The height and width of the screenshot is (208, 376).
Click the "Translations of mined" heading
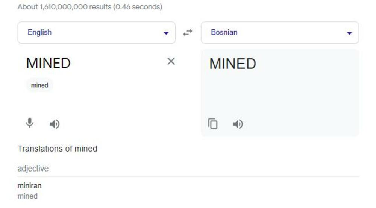click(x=57, y=149)
